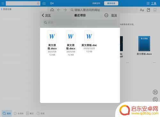
Task: Open the blue 英文原版 book cover in the background library
Action: 144,43
